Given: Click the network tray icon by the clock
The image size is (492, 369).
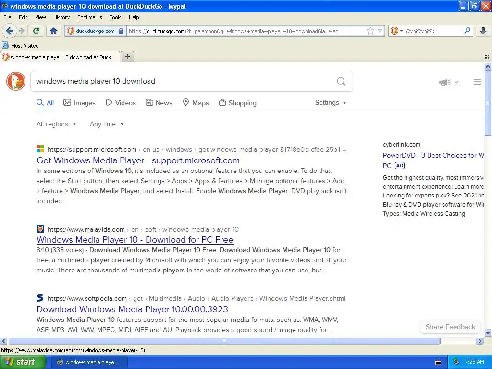Looking at the screenshot, I should [456, 362].
